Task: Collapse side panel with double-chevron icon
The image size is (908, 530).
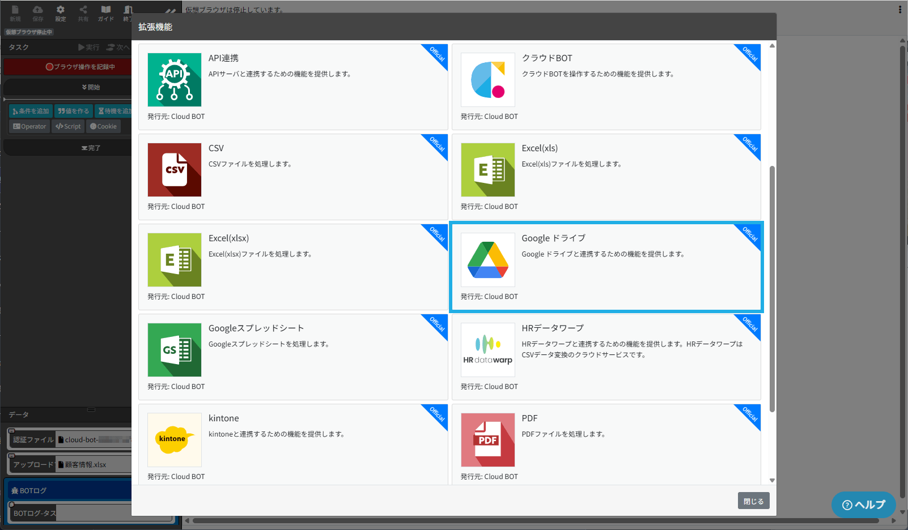Action: (x=170, y=11)
